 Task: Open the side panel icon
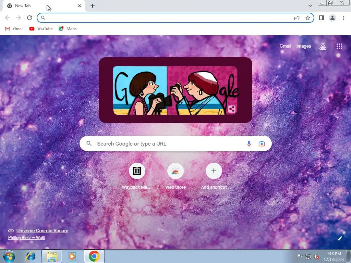[322, 18]
